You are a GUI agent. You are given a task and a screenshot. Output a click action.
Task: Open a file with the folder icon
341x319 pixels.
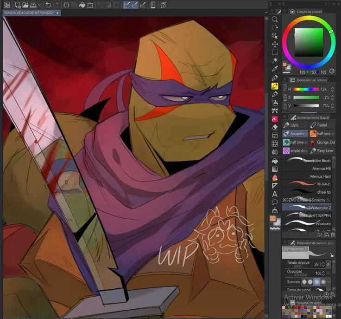[25, 5]
